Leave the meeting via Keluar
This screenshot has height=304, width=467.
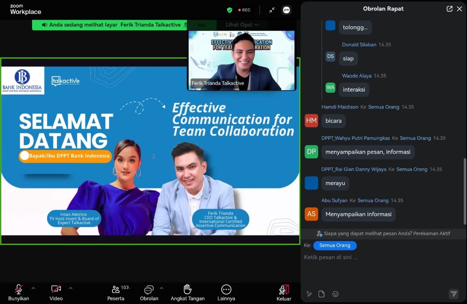tap(284, 293)
